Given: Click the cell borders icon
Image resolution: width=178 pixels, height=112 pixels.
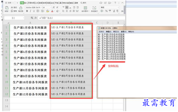Looking at the screenshot, I should pos(37,11).
